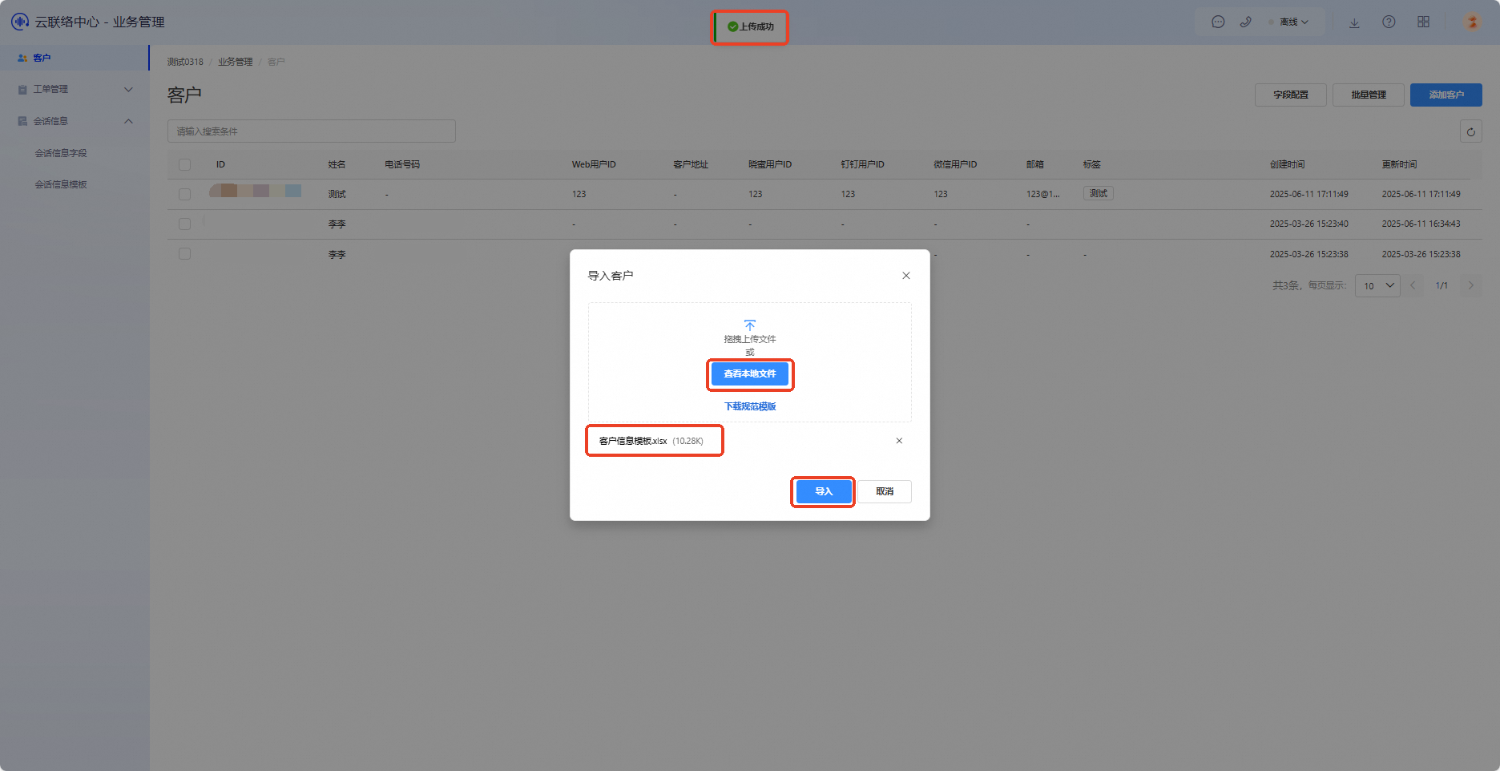This screenshot has height=771, width=1500.
Task: Click the 查看本地文件 button
Action: pyautogui.click(x=750, y=374)
